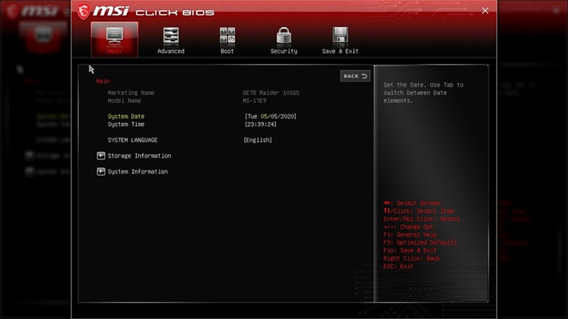
Task: Click the +/-: Change Opt. hint
Action: (x=410, y=227)
